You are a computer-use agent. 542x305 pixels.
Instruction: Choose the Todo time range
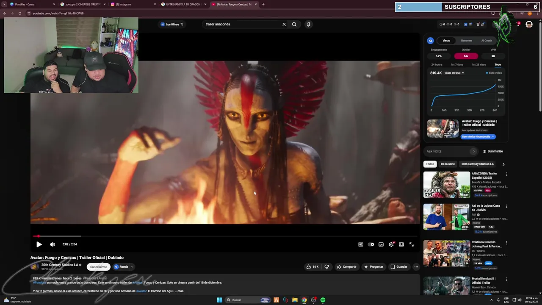[x=498, y=64]
